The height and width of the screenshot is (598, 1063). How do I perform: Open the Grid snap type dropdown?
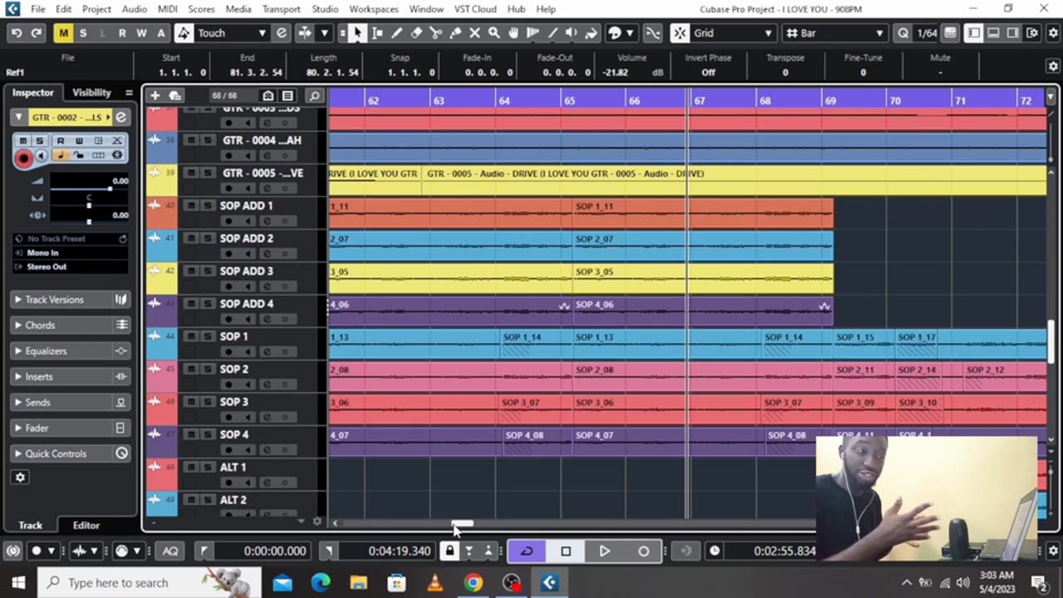pyautogui.click(x=734, y=33)
